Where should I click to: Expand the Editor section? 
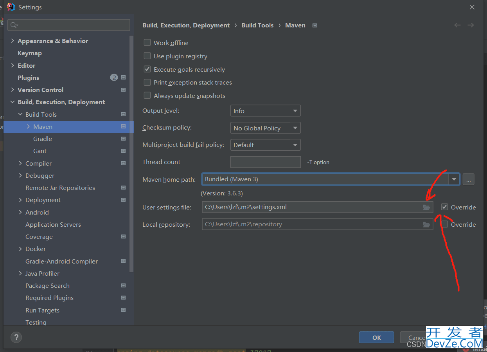point(13,65)
